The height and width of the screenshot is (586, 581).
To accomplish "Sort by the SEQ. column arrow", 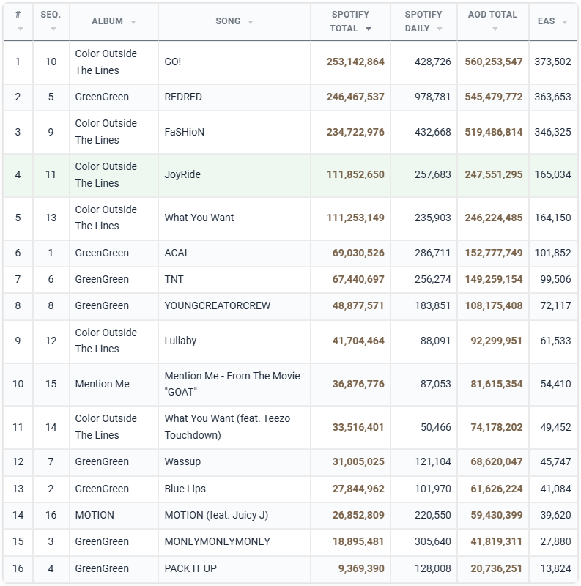I will tap(53, 29).
